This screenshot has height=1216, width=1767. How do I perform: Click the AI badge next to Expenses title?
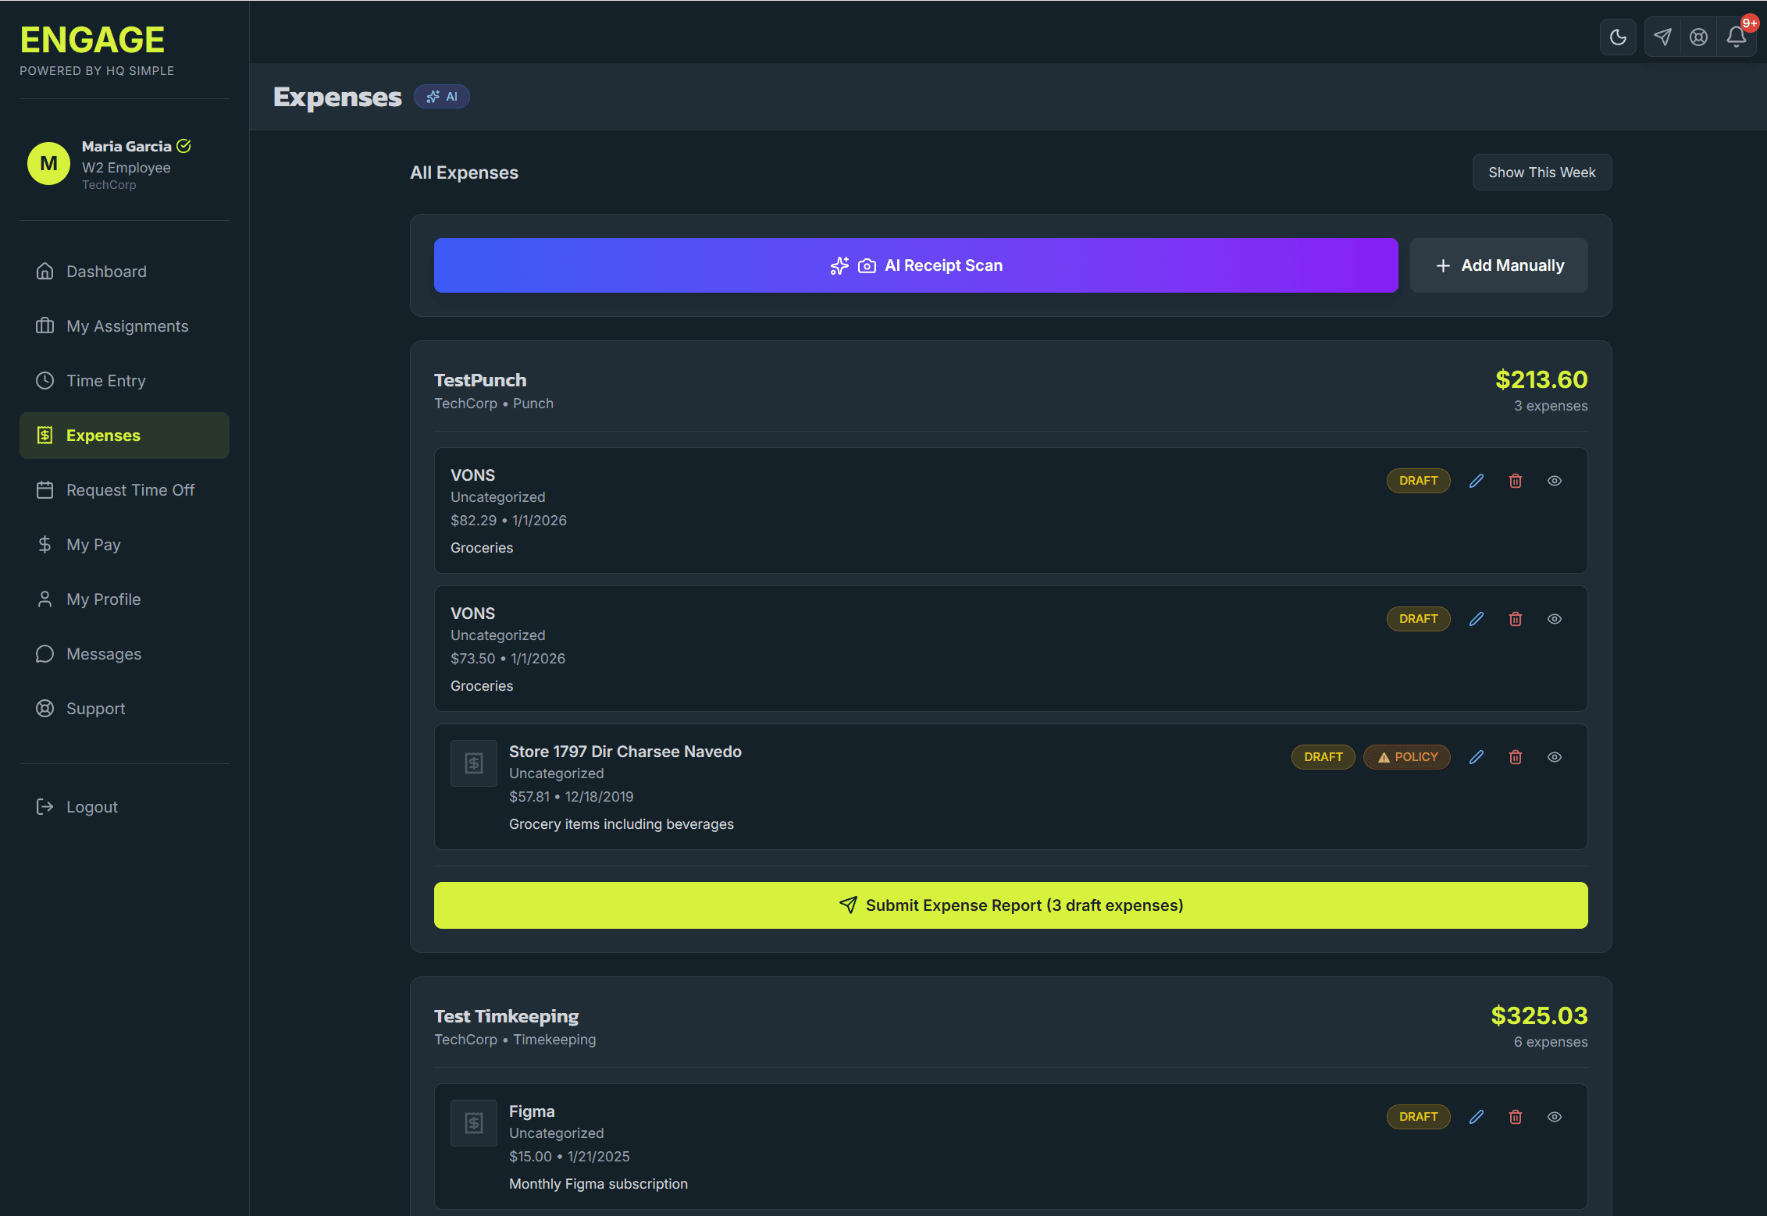click(442, 97)
